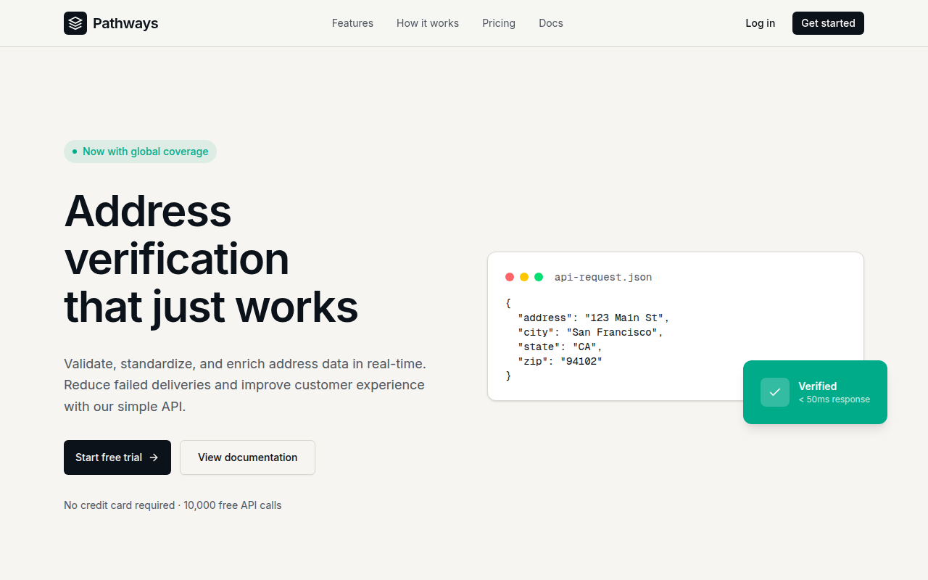Open View documentation
The height and width of the screenshot is (580, 928).
click(247, 457)
